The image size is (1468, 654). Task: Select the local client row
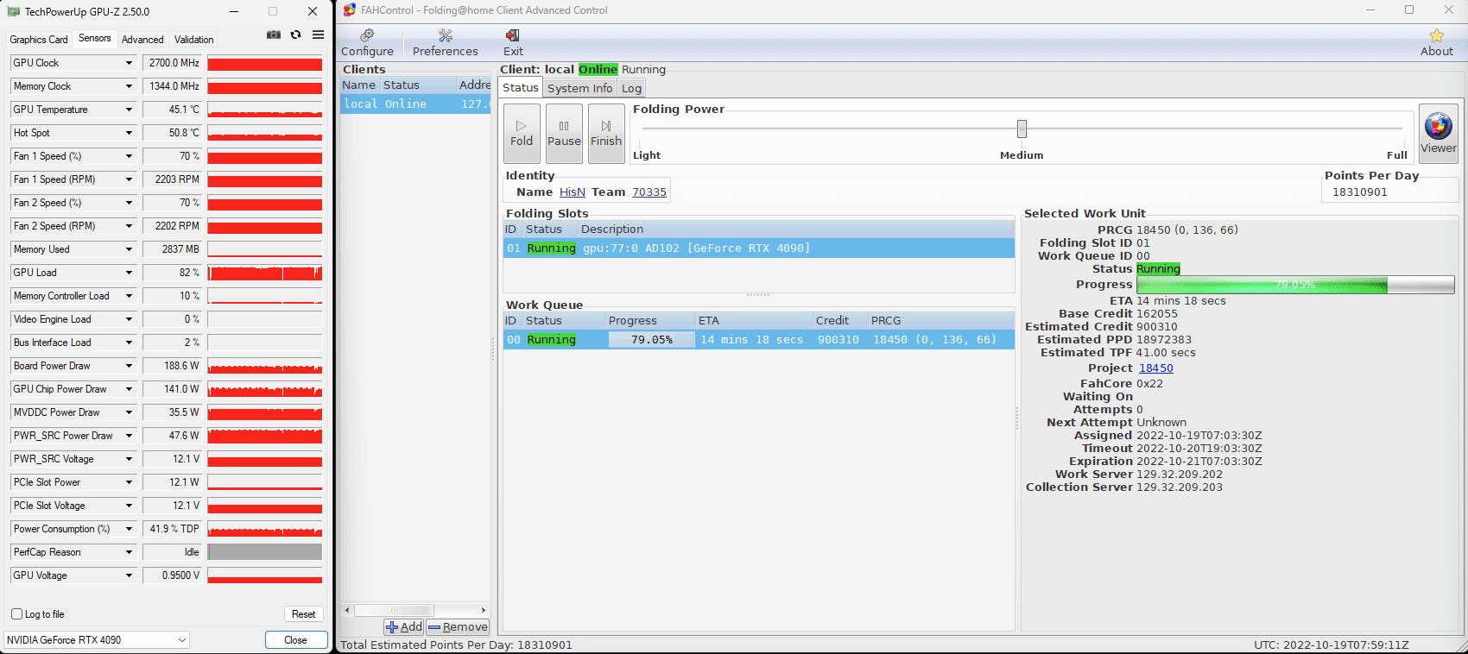click(415, 104)
